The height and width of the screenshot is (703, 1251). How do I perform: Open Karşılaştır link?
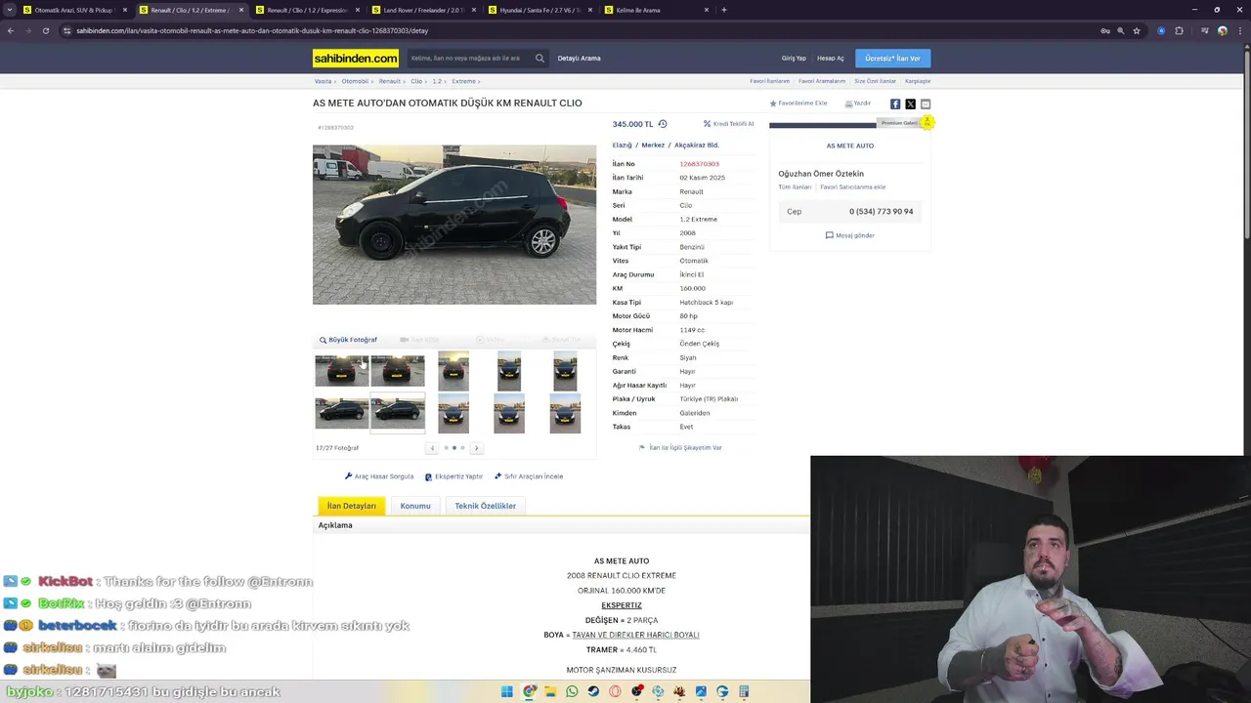click(918, 81)
